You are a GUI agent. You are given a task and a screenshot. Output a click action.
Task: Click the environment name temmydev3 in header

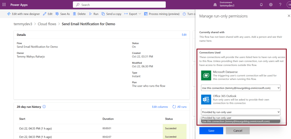[x=227, y=6]
